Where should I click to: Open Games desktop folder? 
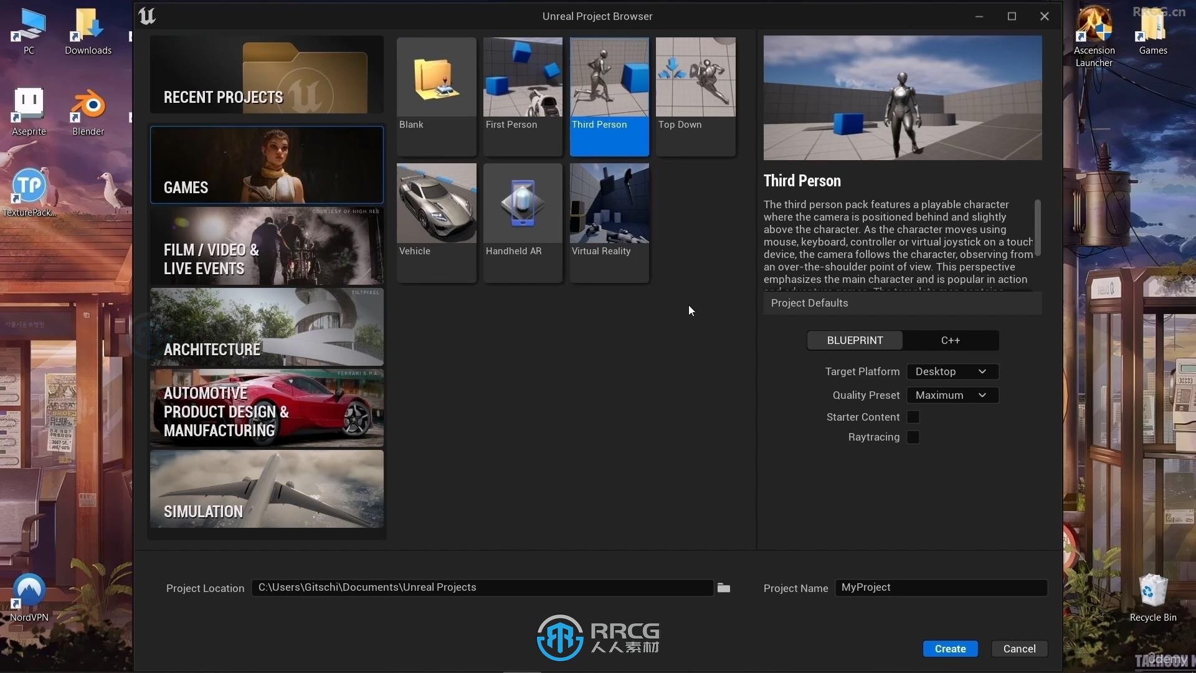pos(1152,31)
